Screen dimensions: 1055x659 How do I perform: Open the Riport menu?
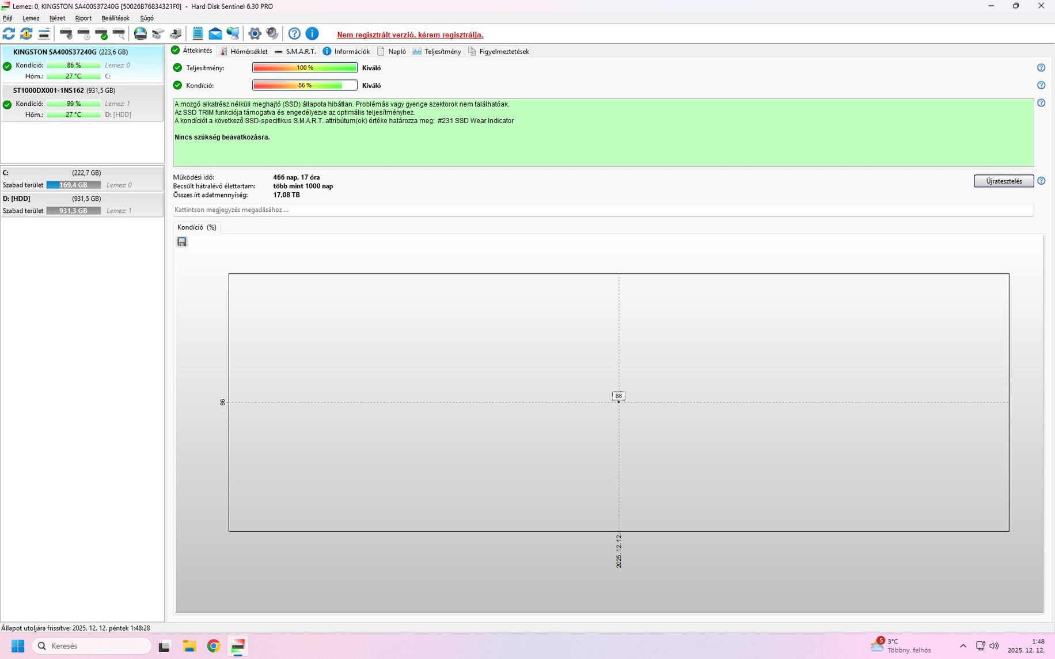pyautogui.click(x=83, y=18)
